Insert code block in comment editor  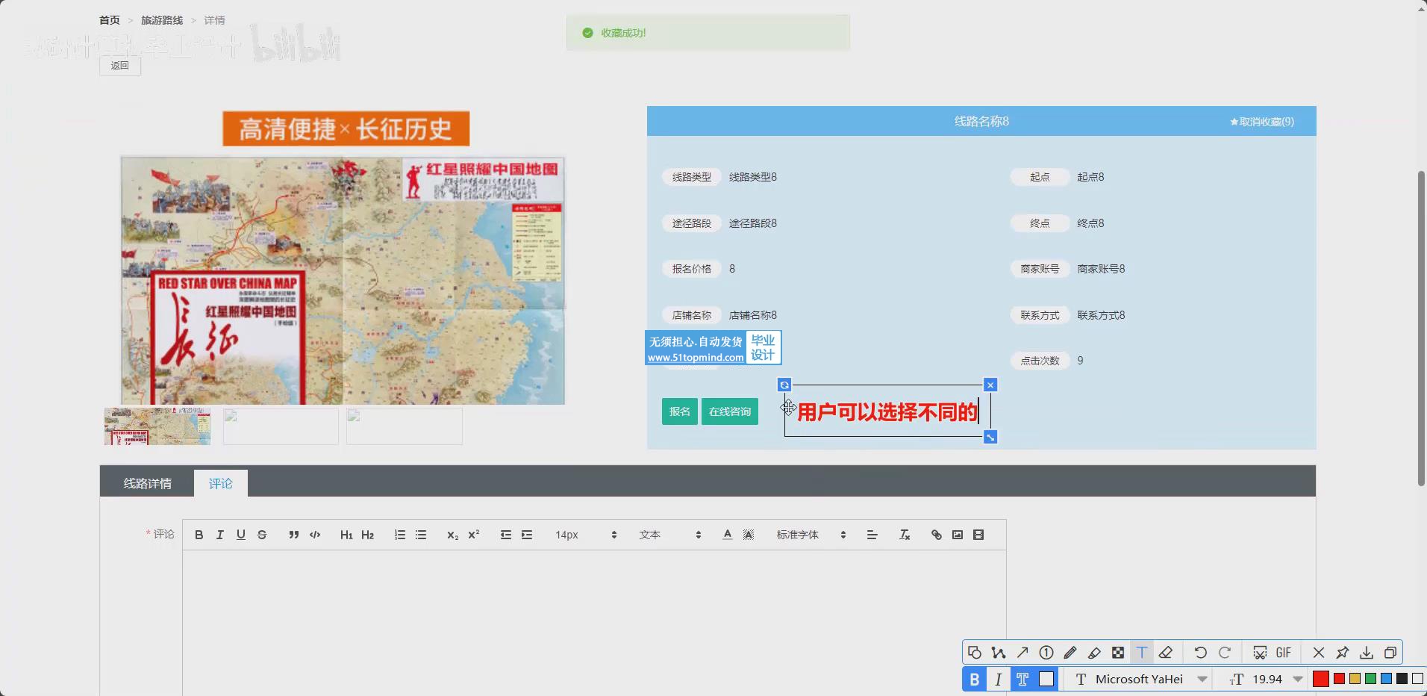coord(315,535)
